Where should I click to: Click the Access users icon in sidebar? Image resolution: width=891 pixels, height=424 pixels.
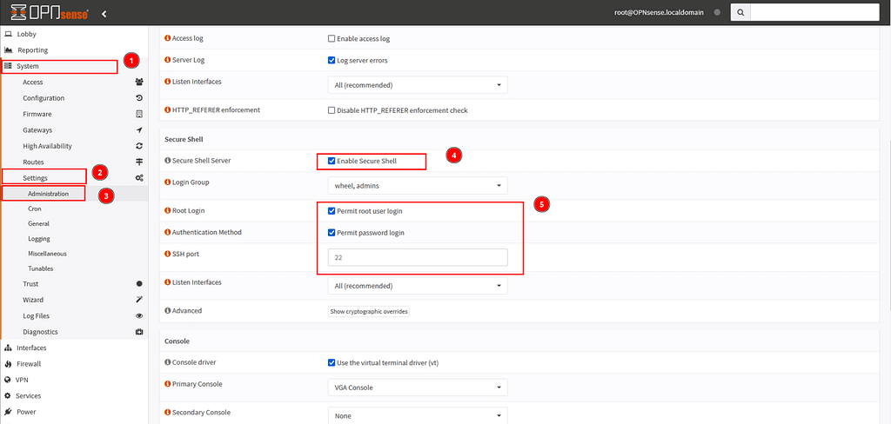tap(139, 82)
